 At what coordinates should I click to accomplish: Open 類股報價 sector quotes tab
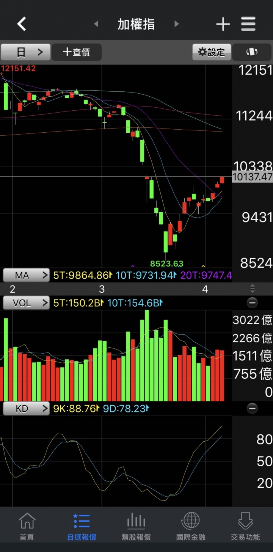(136, 526)
